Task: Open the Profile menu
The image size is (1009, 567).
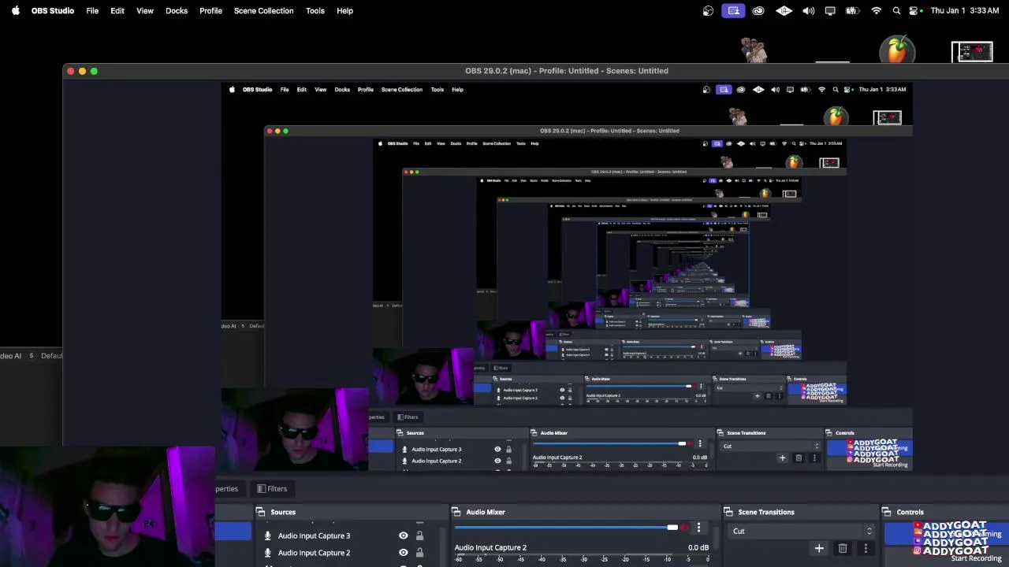Action: pyautogui.click(x=210, y=11)
